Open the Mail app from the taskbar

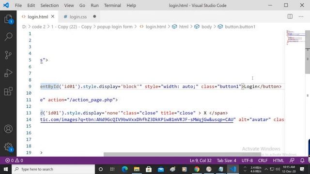[x=161, y=169]
